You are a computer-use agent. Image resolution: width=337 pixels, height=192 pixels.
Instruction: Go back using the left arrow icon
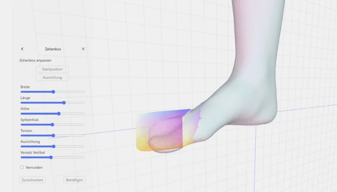point(22,49)
